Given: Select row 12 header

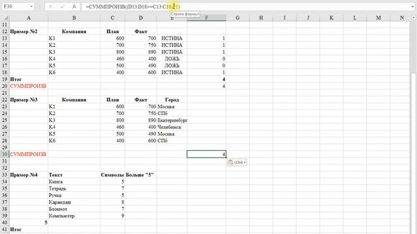Looking at the screenshot, I should click(5, 32).
